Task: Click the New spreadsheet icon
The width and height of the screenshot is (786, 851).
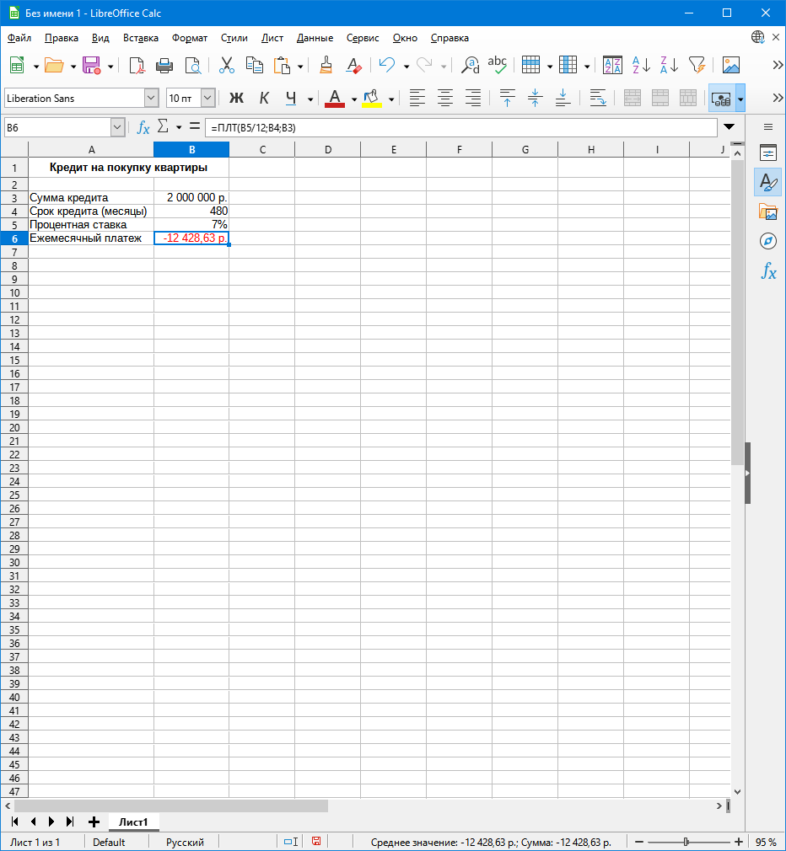Action: [x=17, y=66]
